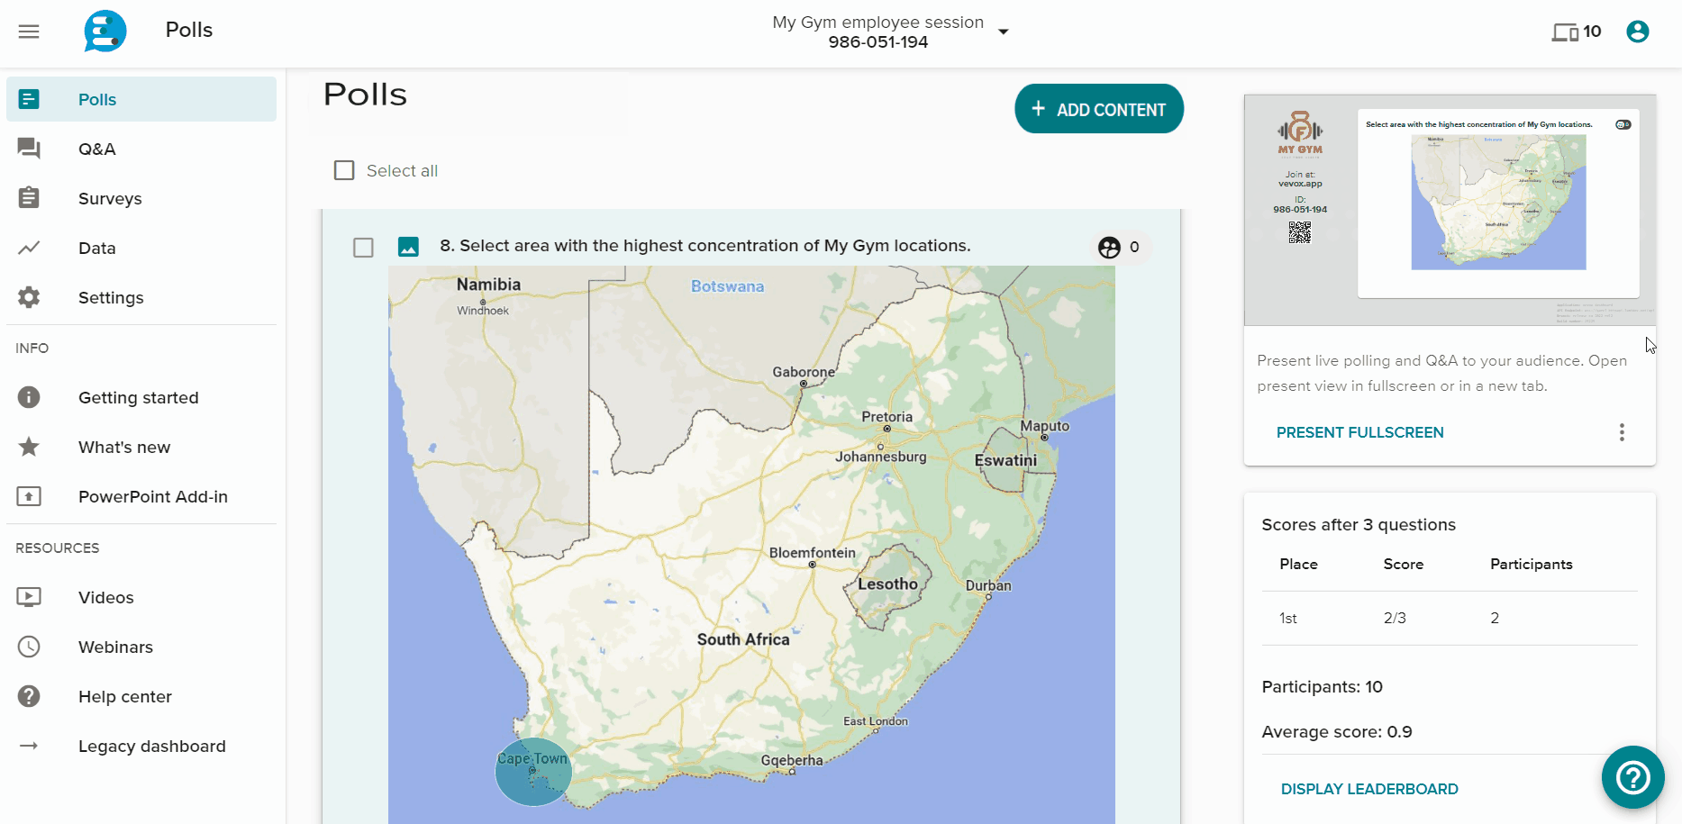Open the Polls sidebar item
The height and width of the screenshot is (824, 1682).
141,99
